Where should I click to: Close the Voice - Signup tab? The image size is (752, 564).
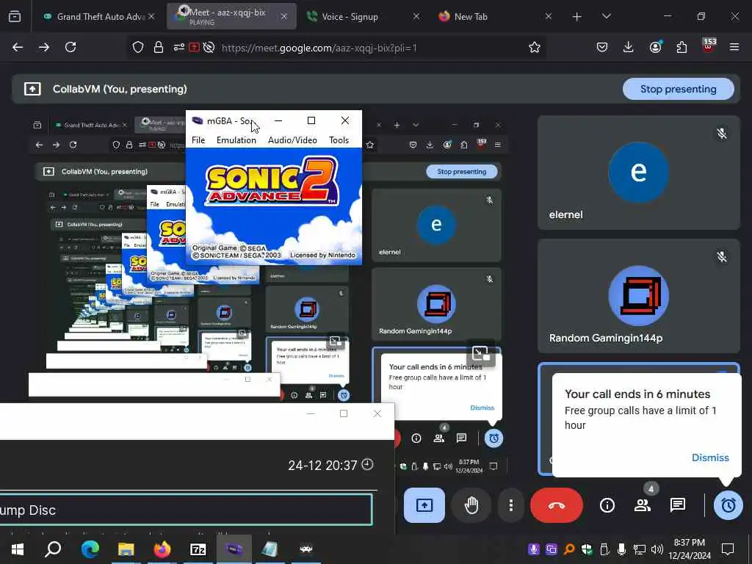(x=416, y=16)
